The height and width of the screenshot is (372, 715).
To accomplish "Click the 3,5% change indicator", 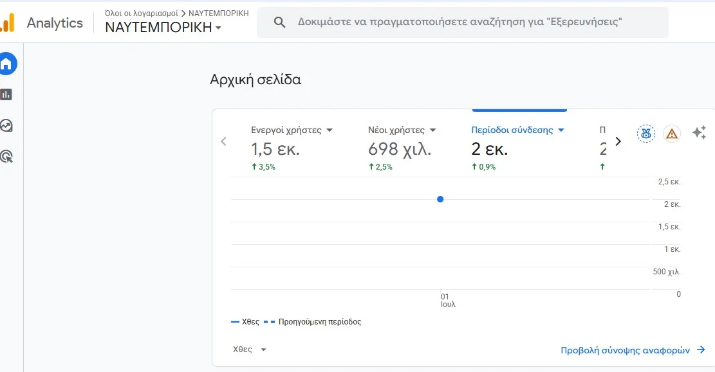I will tap(264, 167).
